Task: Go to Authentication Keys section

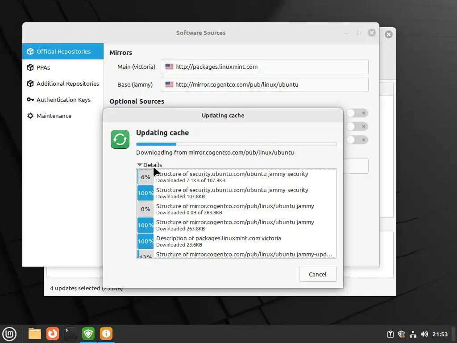Action: [63, 100]
